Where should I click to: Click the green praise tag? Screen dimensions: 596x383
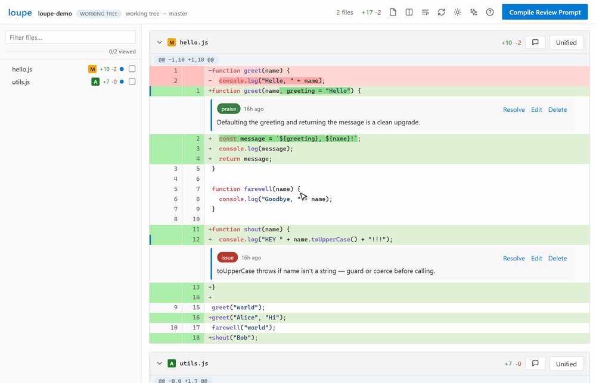[228, 109]
